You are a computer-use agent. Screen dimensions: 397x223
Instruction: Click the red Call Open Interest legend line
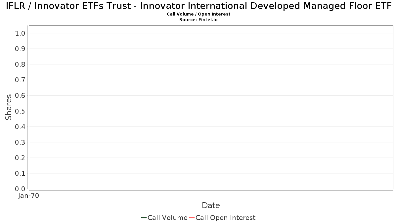(x=192, y=218)
